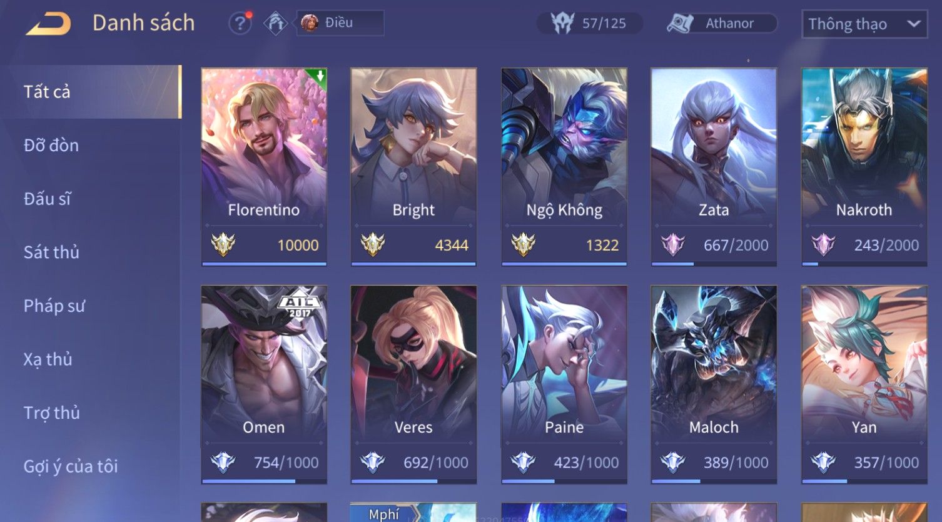Tap the diamond house icon beside Điêu
942x522 pixels.
(x=275, y=23)
